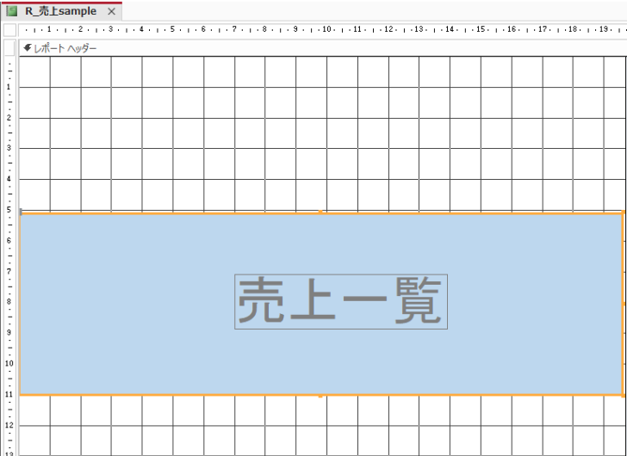Select the 売上一覧 title label
The image size is (627, 456).
(341, 301)
